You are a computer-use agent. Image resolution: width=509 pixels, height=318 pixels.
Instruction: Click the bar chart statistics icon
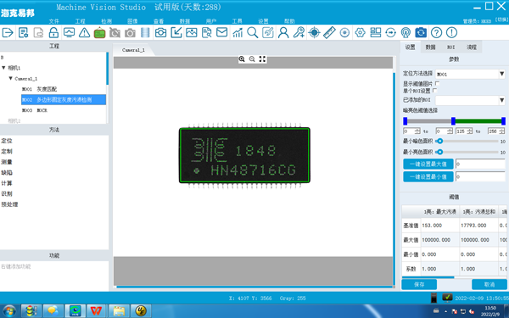(x=238, y=32)
